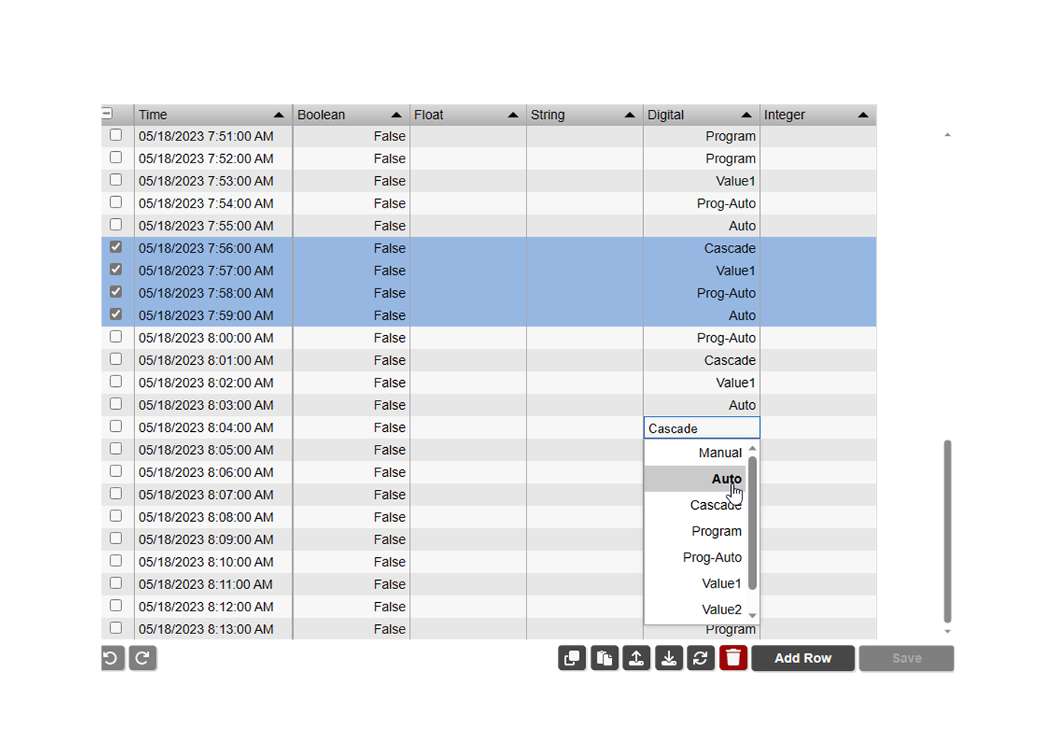Click the dropdown list scroll-down arrow
This screenshot has height=744, width=1056.
(x=752, y=616)
